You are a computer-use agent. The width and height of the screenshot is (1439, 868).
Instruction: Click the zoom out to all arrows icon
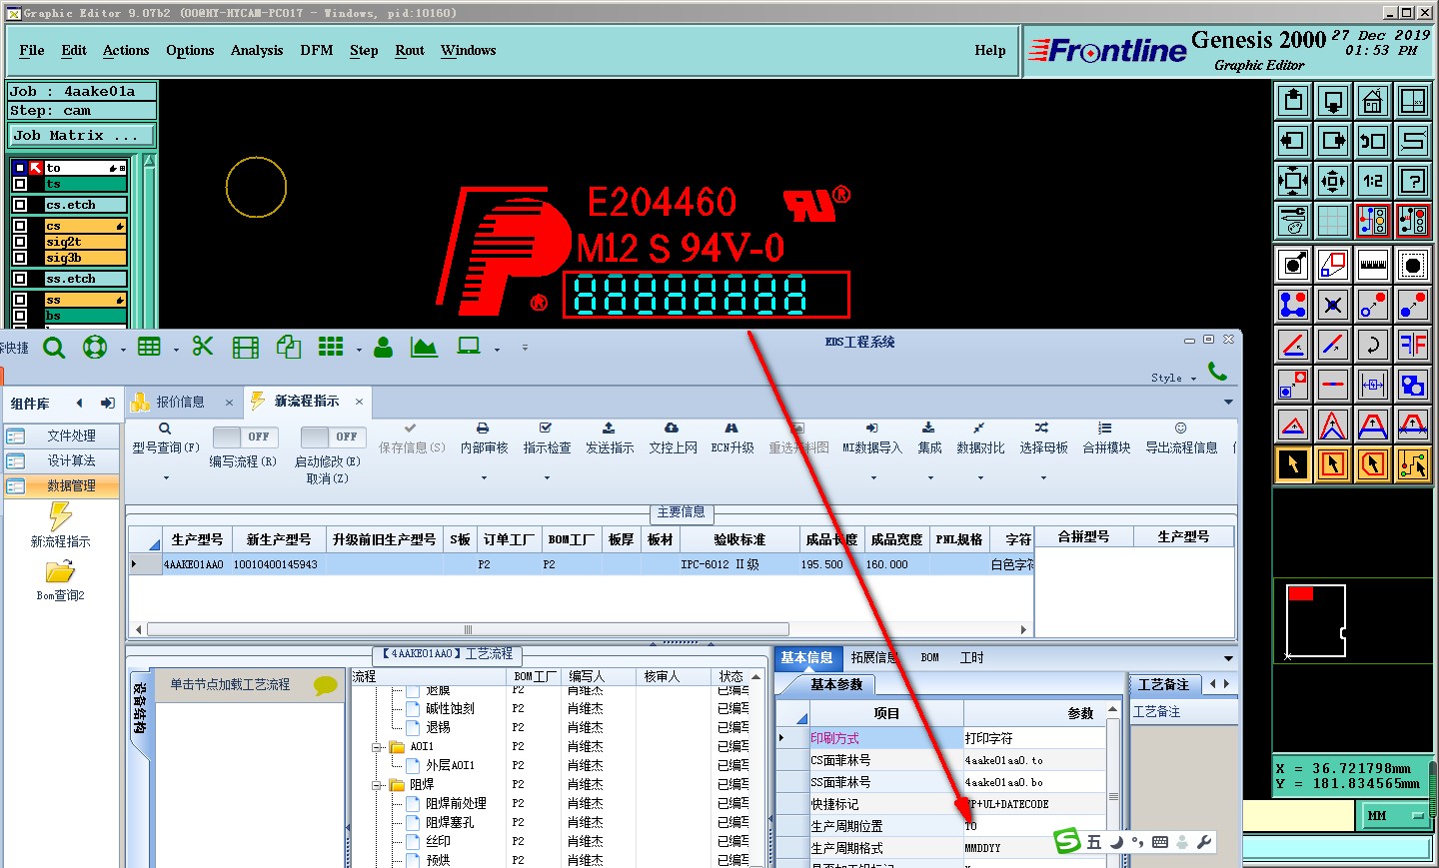[x=1293, y=181]
